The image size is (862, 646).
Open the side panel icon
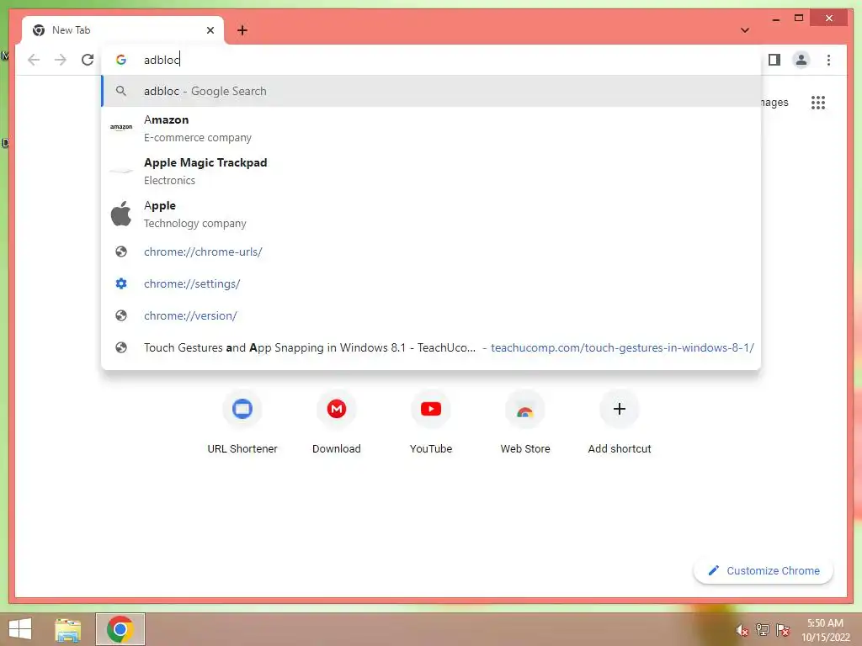coord(774,60)
